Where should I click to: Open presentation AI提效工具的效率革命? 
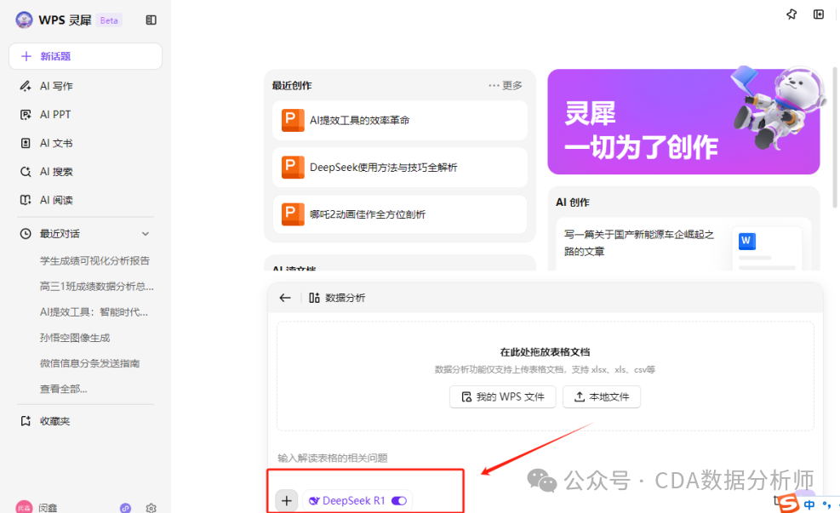400,121
